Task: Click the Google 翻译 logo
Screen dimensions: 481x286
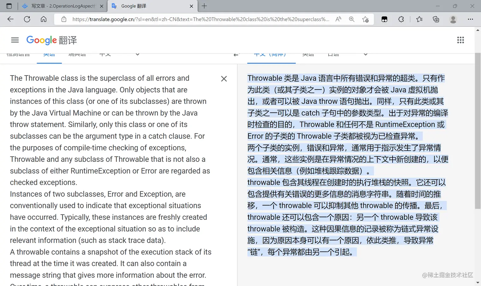Action: 52,40
